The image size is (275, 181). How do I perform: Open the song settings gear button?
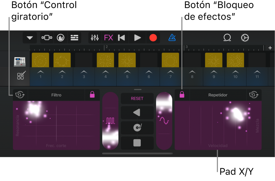coord(245,38)
